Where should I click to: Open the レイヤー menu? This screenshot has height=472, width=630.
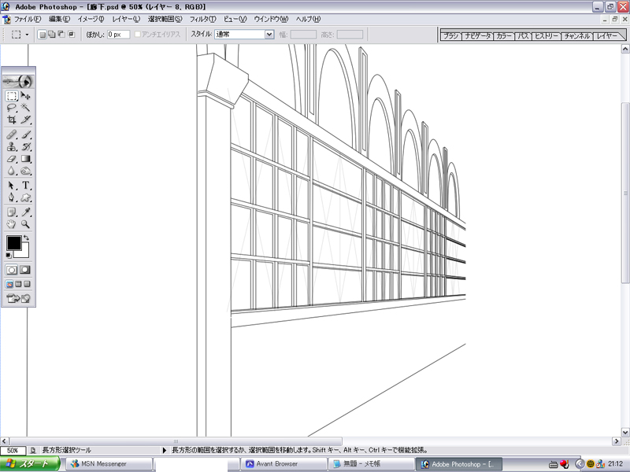(x=126, y=19)
